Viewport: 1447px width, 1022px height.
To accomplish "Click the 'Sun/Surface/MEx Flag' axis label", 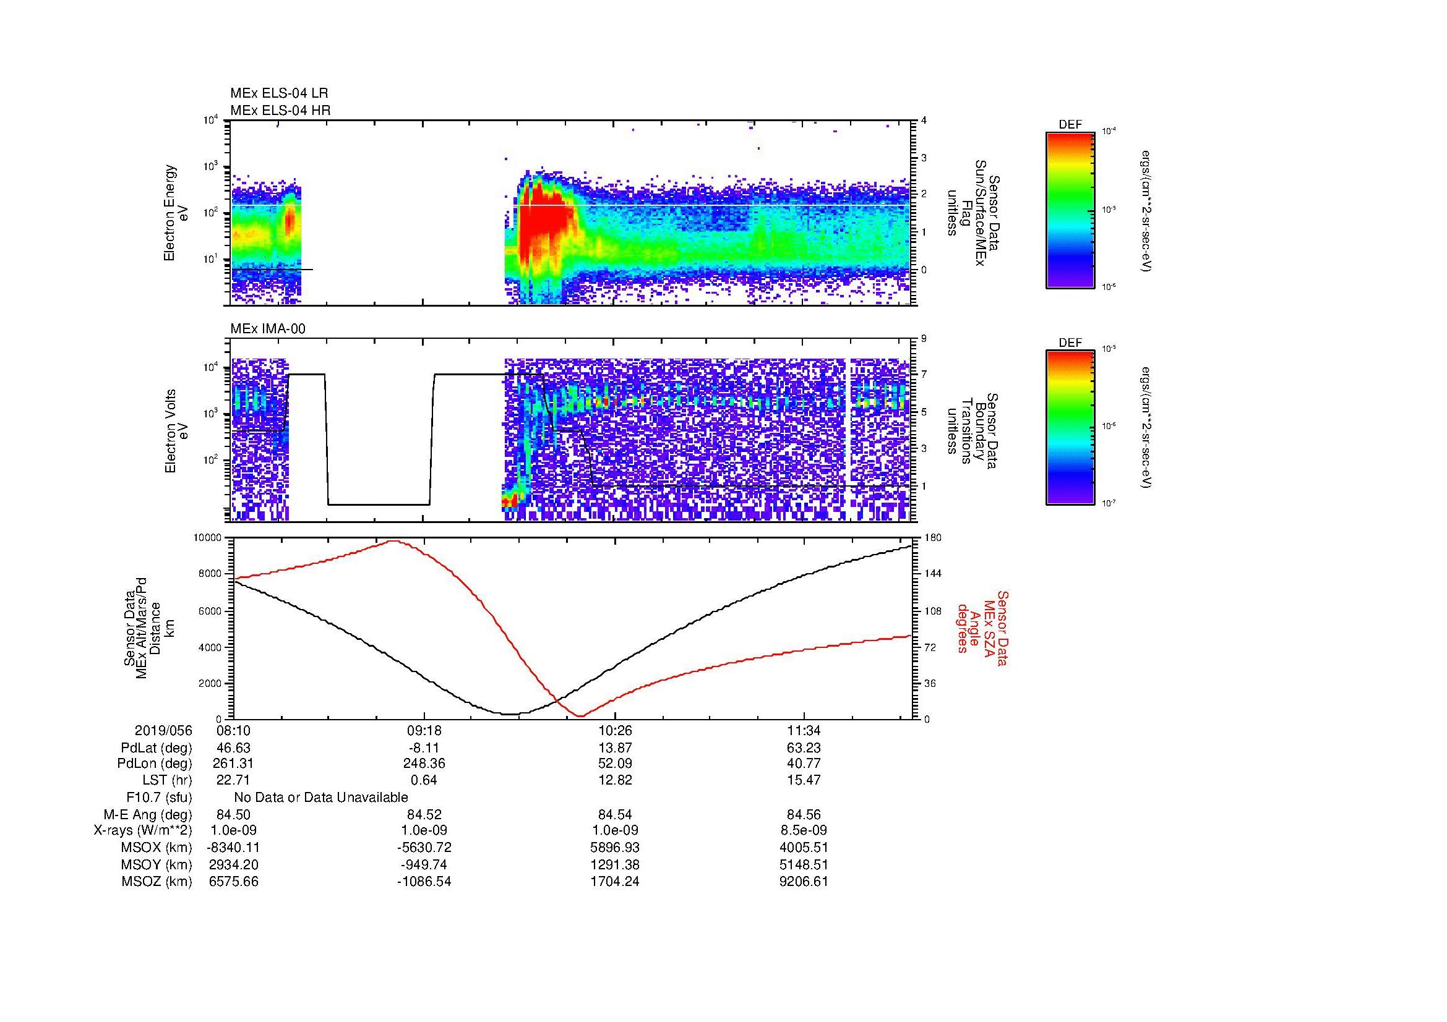I will pos(973,213).
